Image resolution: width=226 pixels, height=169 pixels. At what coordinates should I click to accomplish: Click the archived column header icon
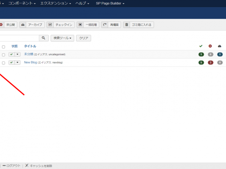(220, 46)
